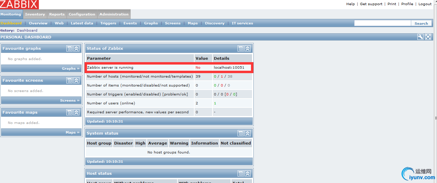Open Status of Zabbix widget menu icon

tap(241, 48)
